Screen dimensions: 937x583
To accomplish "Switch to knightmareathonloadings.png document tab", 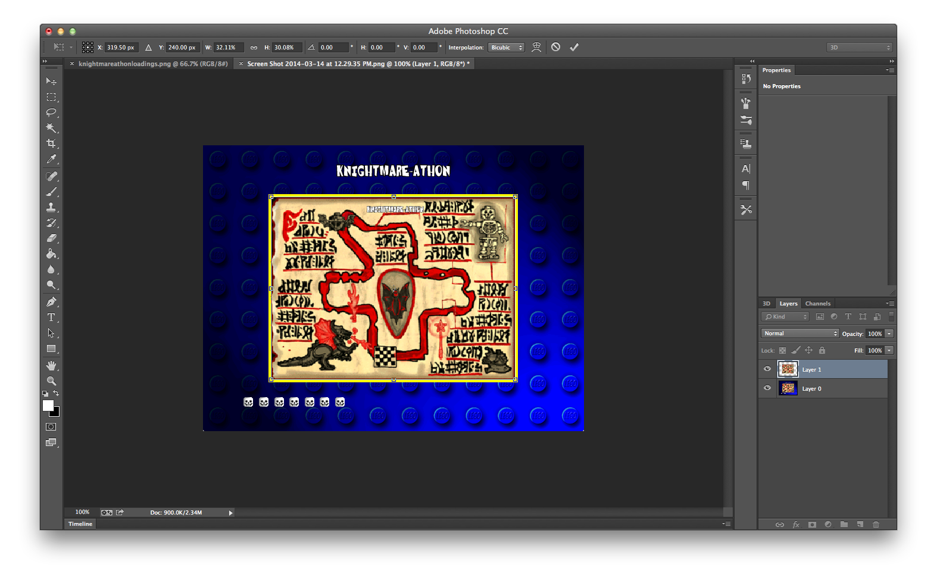I will (153, 64).
